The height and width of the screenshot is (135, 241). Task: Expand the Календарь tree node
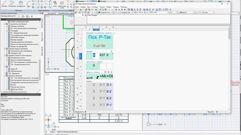pyautogui.click(x=7, y=31)
